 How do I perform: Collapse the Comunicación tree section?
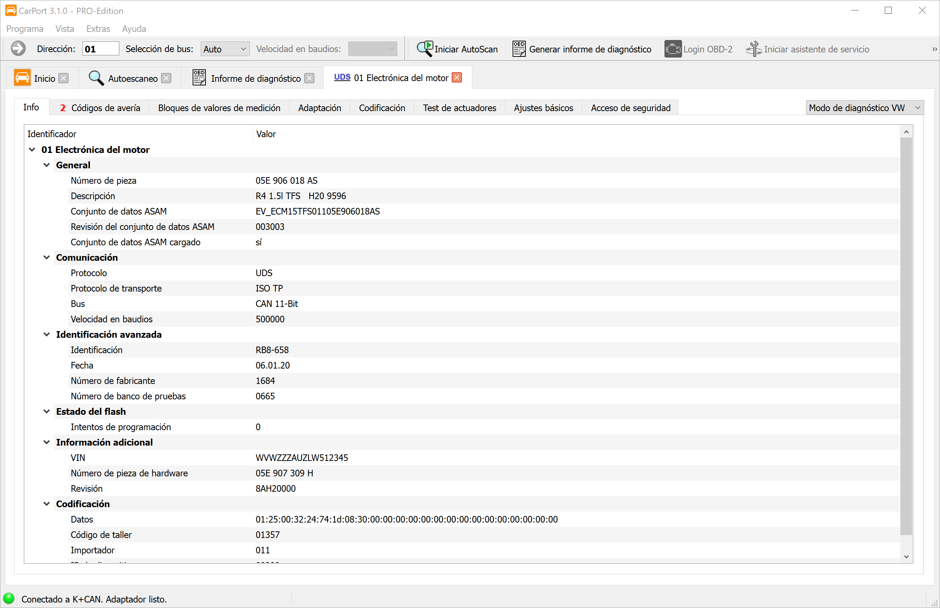[x=47, y=257]
